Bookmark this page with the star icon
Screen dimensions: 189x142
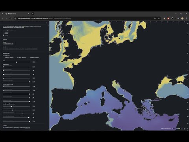coord(159,19)
